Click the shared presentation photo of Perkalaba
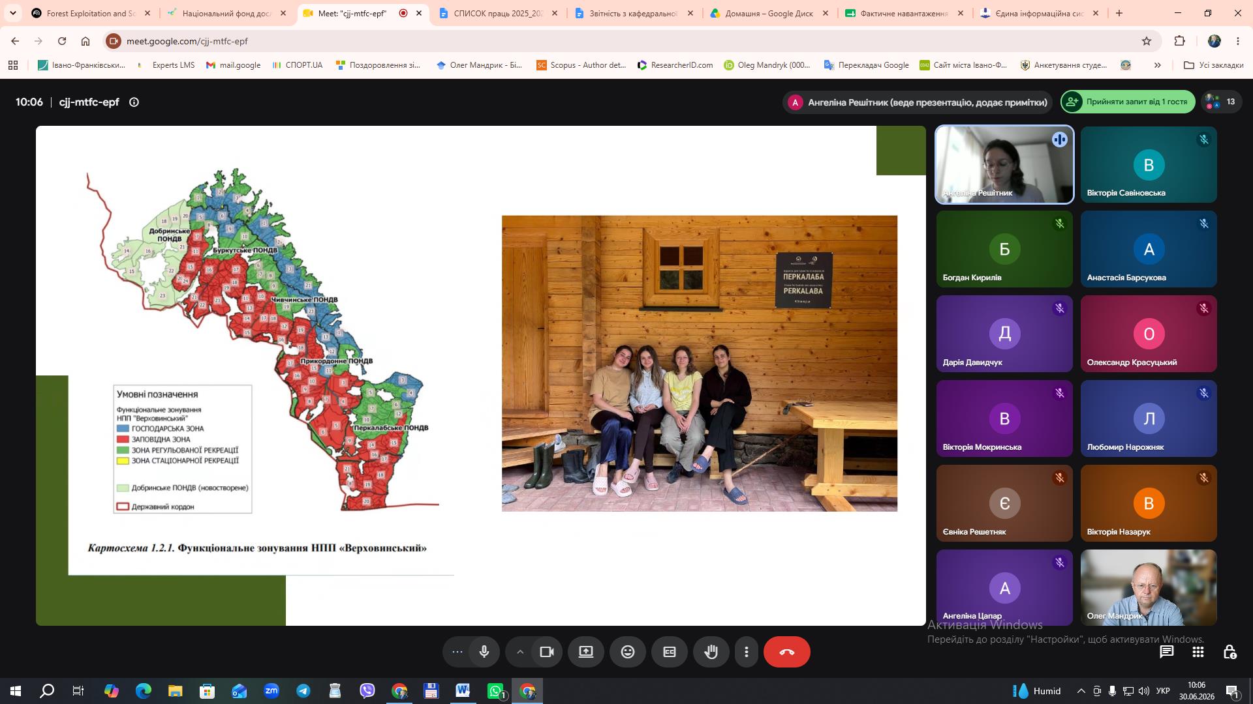 coord(699,363)
